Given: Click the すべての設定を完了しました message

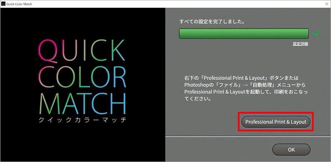Looking at the screenshot, I should pyautogui.click(x=212, y=22).
